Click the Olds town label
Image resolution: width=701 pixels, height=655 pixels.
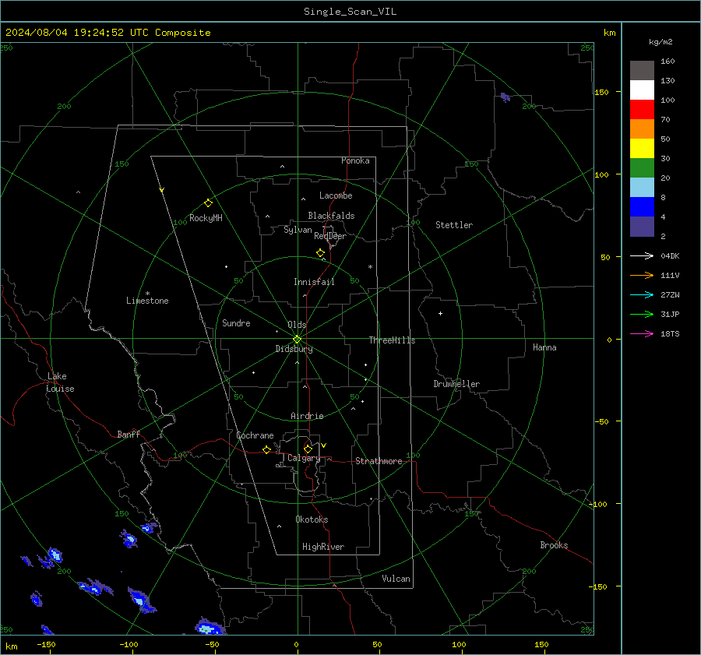[297, 325]
